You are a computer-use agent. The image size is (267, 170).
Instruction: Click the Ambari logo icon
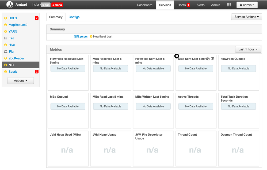tap(10, 5)
